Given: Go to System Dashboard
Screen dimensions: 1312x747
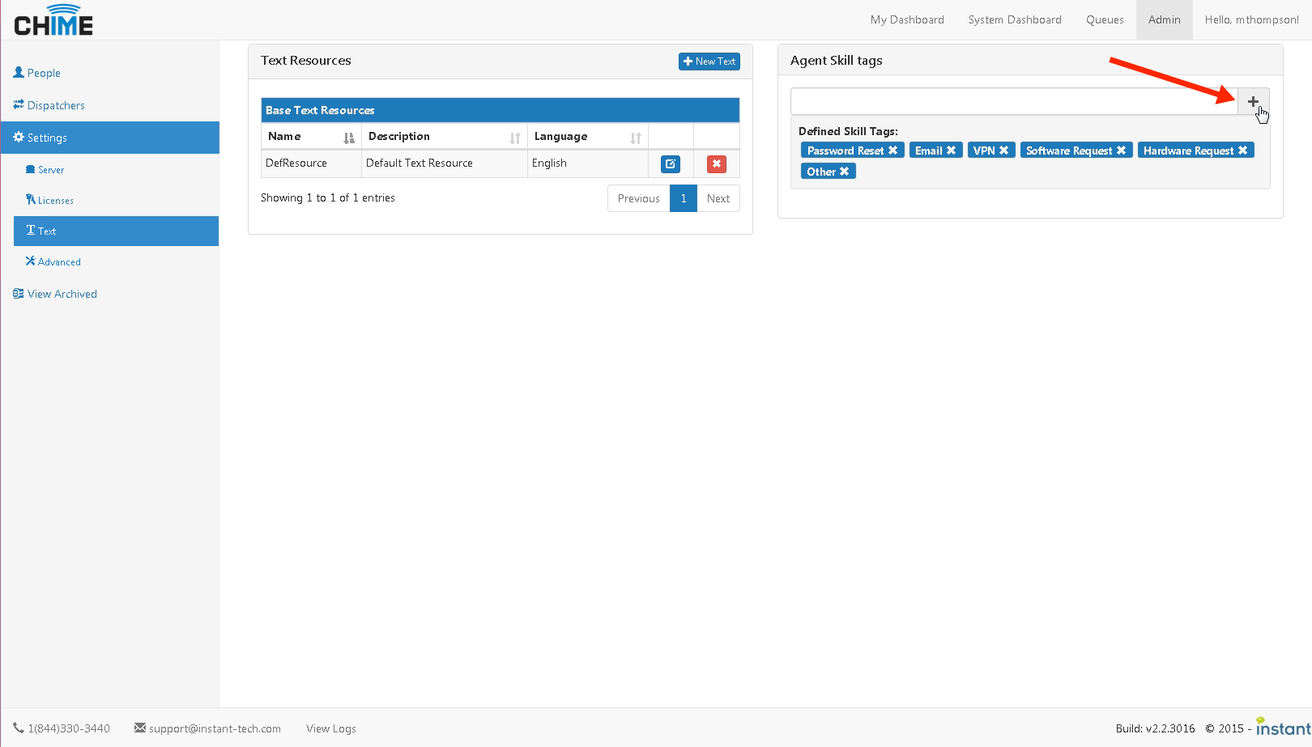Looking at the screenshot, I should tap(1014, 19).
